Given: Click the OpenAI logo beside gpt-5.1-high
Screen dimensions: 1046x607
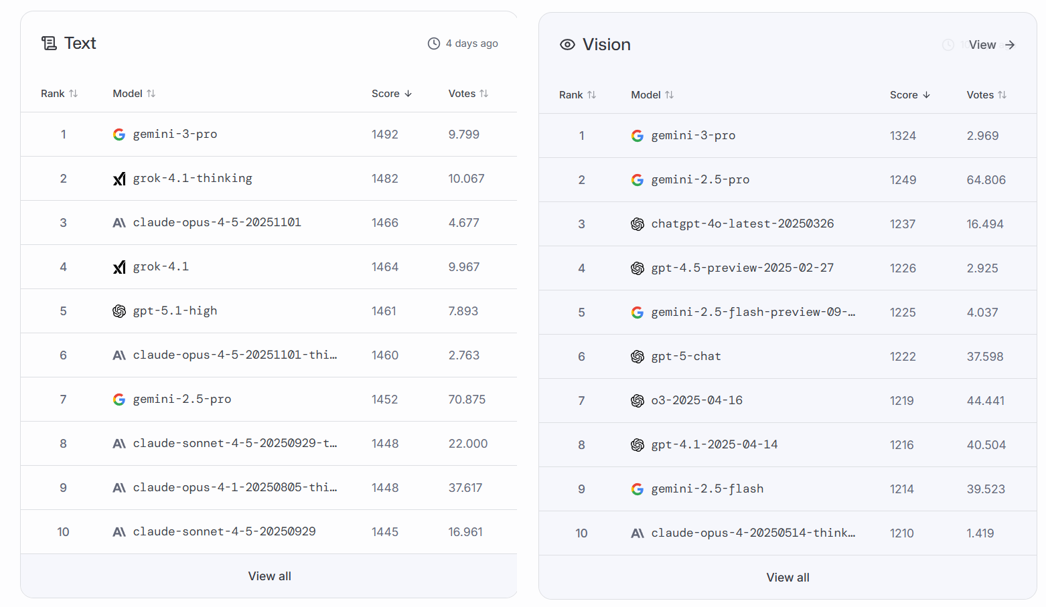Looking at the screenshot, I should point(119,311).
